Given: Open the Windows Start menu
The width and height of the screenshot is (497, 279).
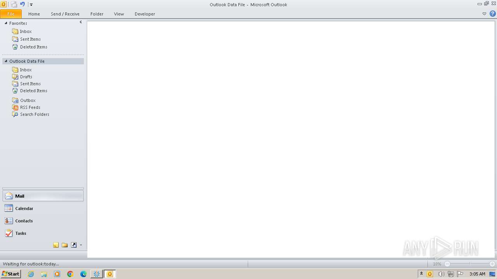Looking at the screenshot, I should tap(10, 274).
